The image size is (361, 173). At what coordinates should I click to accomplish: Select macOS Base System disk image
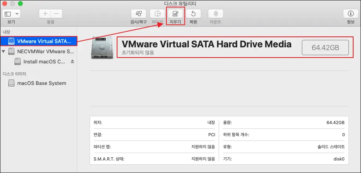click(x=39, y=83)
